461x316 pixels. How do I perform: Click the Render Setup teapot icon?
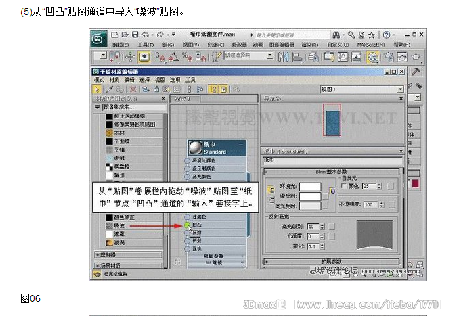click(389, 57)
